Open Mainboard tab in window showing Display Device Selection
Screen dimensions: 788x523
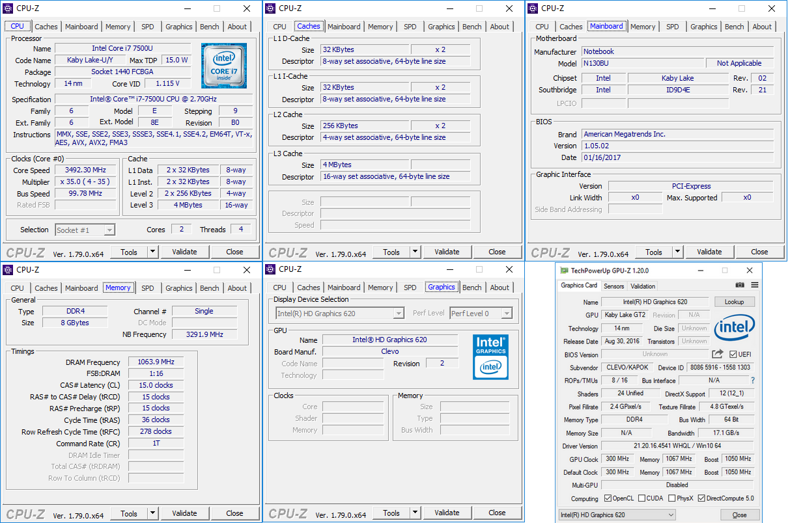coord(344,288)
